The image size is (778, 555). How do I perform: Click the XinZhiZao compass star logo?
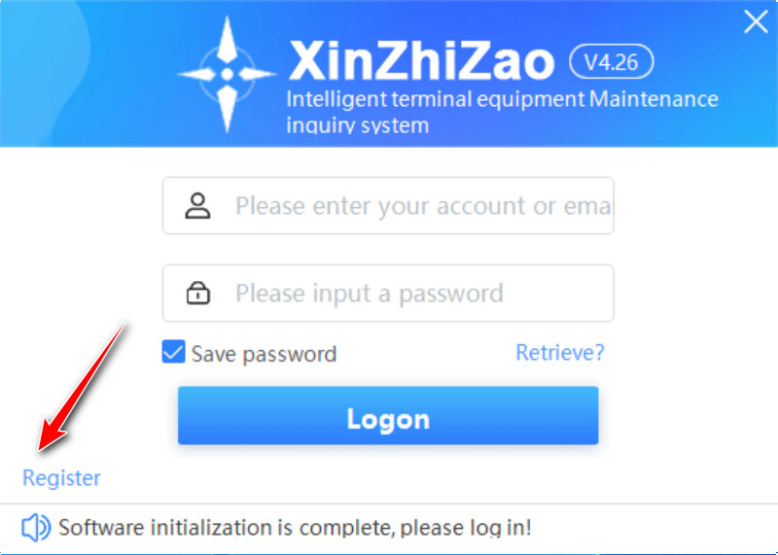point(227,74)
